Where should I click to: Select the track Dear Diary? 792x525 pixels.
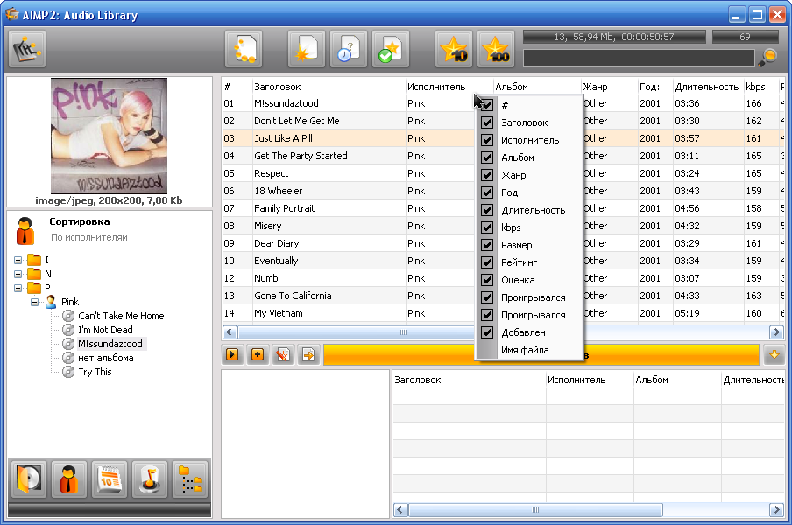click(276, 243)
